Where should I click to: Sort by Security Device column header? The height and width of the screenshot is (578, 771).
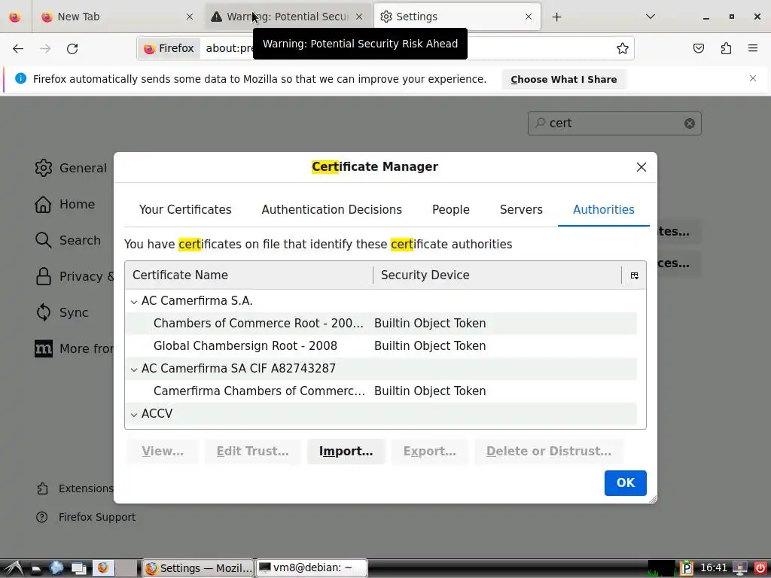point(497,275)
